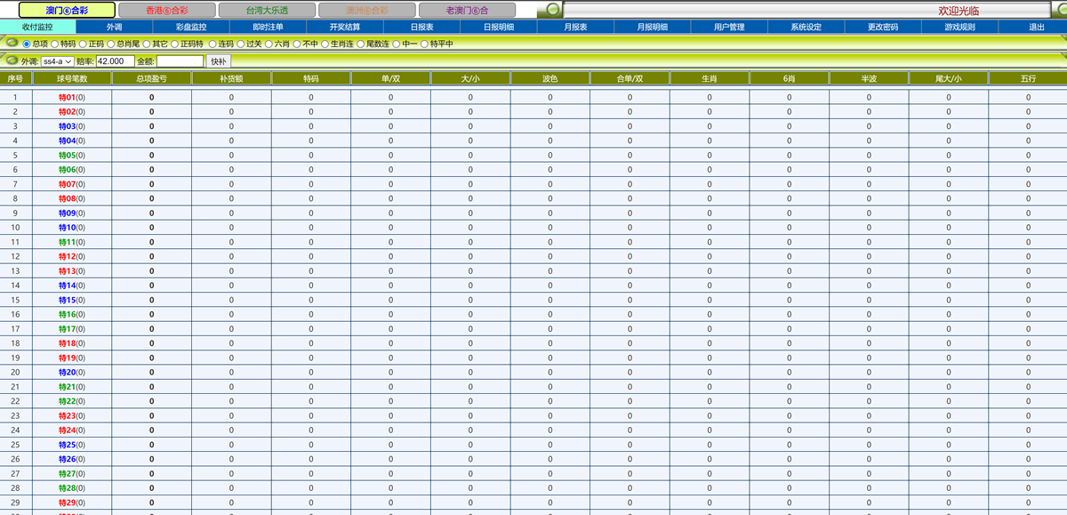Click the 欢迎光临 welcome banner
This screenshot has height=515, width=1067.
[959, 11]
